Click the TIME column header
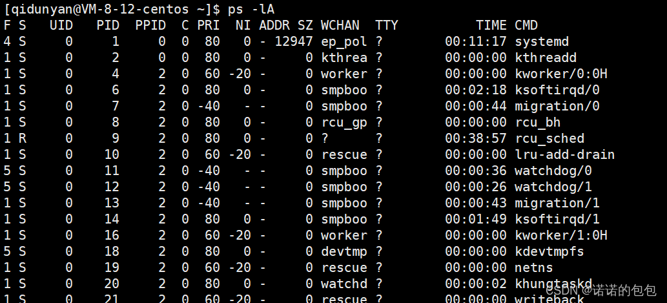 [x=491, y=25]
